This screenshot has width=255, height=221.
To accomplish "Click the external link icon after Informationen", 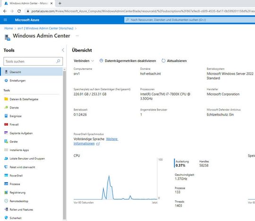I will (98, 144).
